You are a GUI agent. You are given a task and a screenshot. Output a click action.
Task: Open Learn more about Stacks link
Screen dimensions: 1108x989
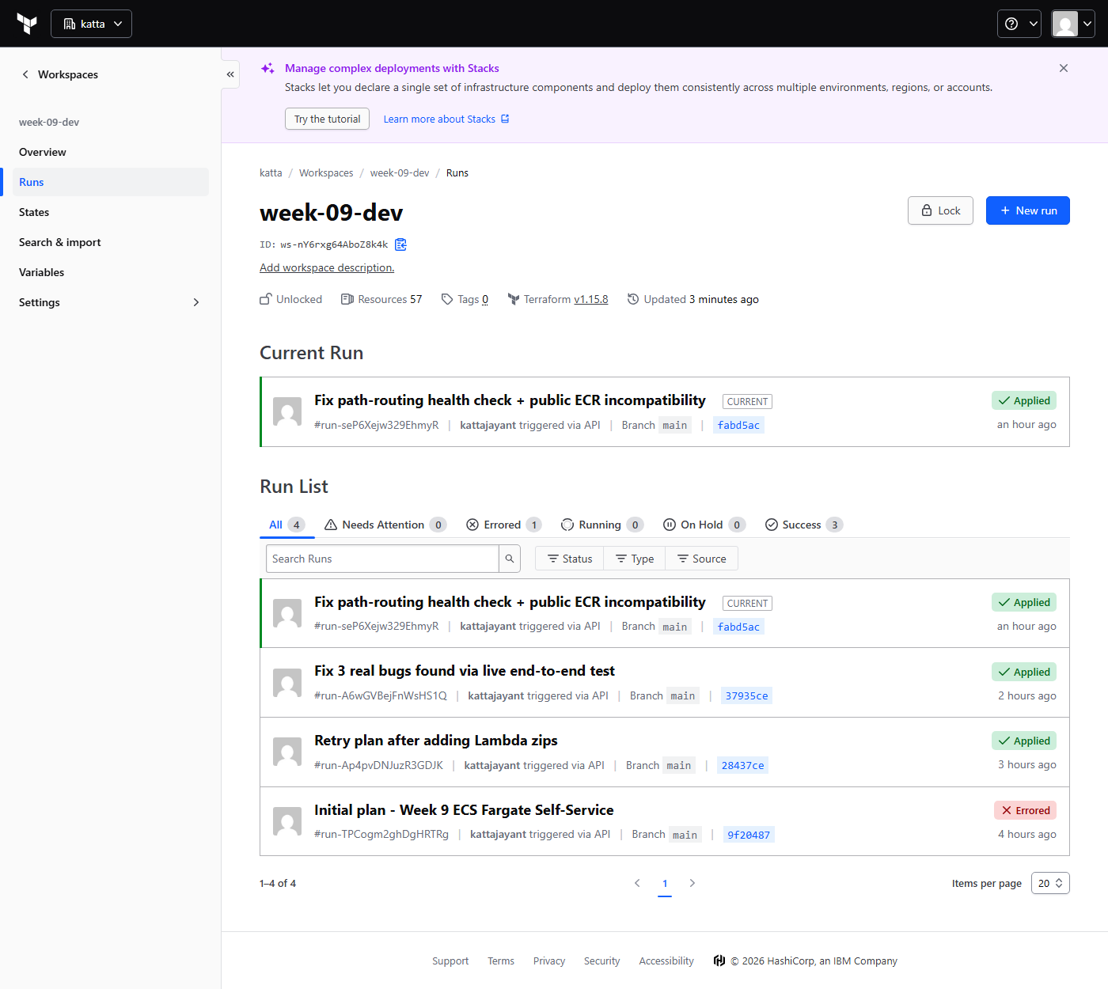pyautogui.click(x=446, y=119)
